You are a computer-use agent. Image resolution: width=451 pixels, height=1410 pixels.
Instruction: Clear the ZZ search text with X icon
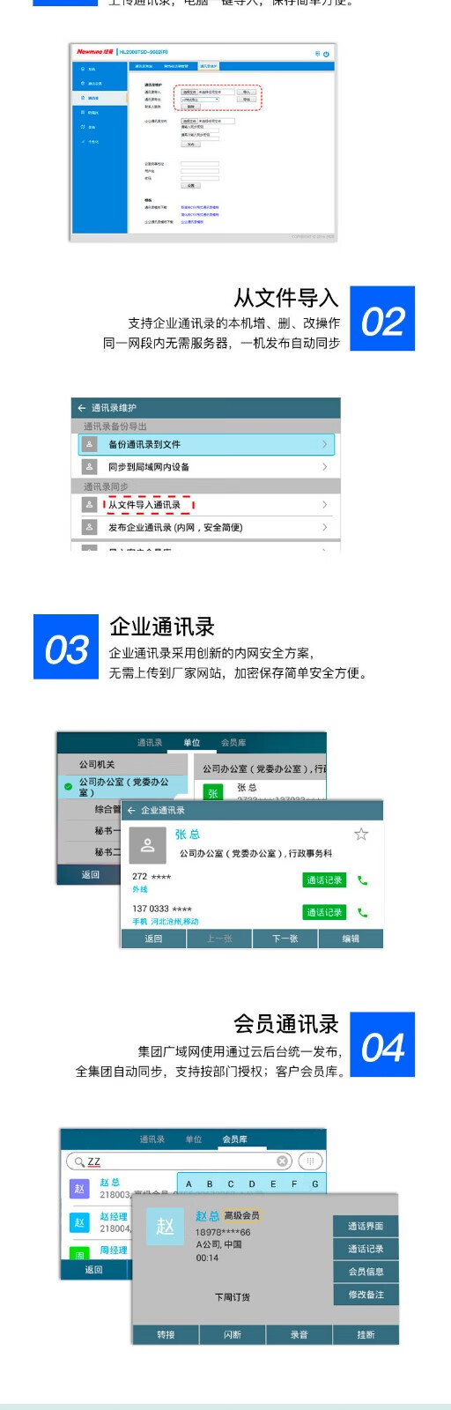[282, 1161]
